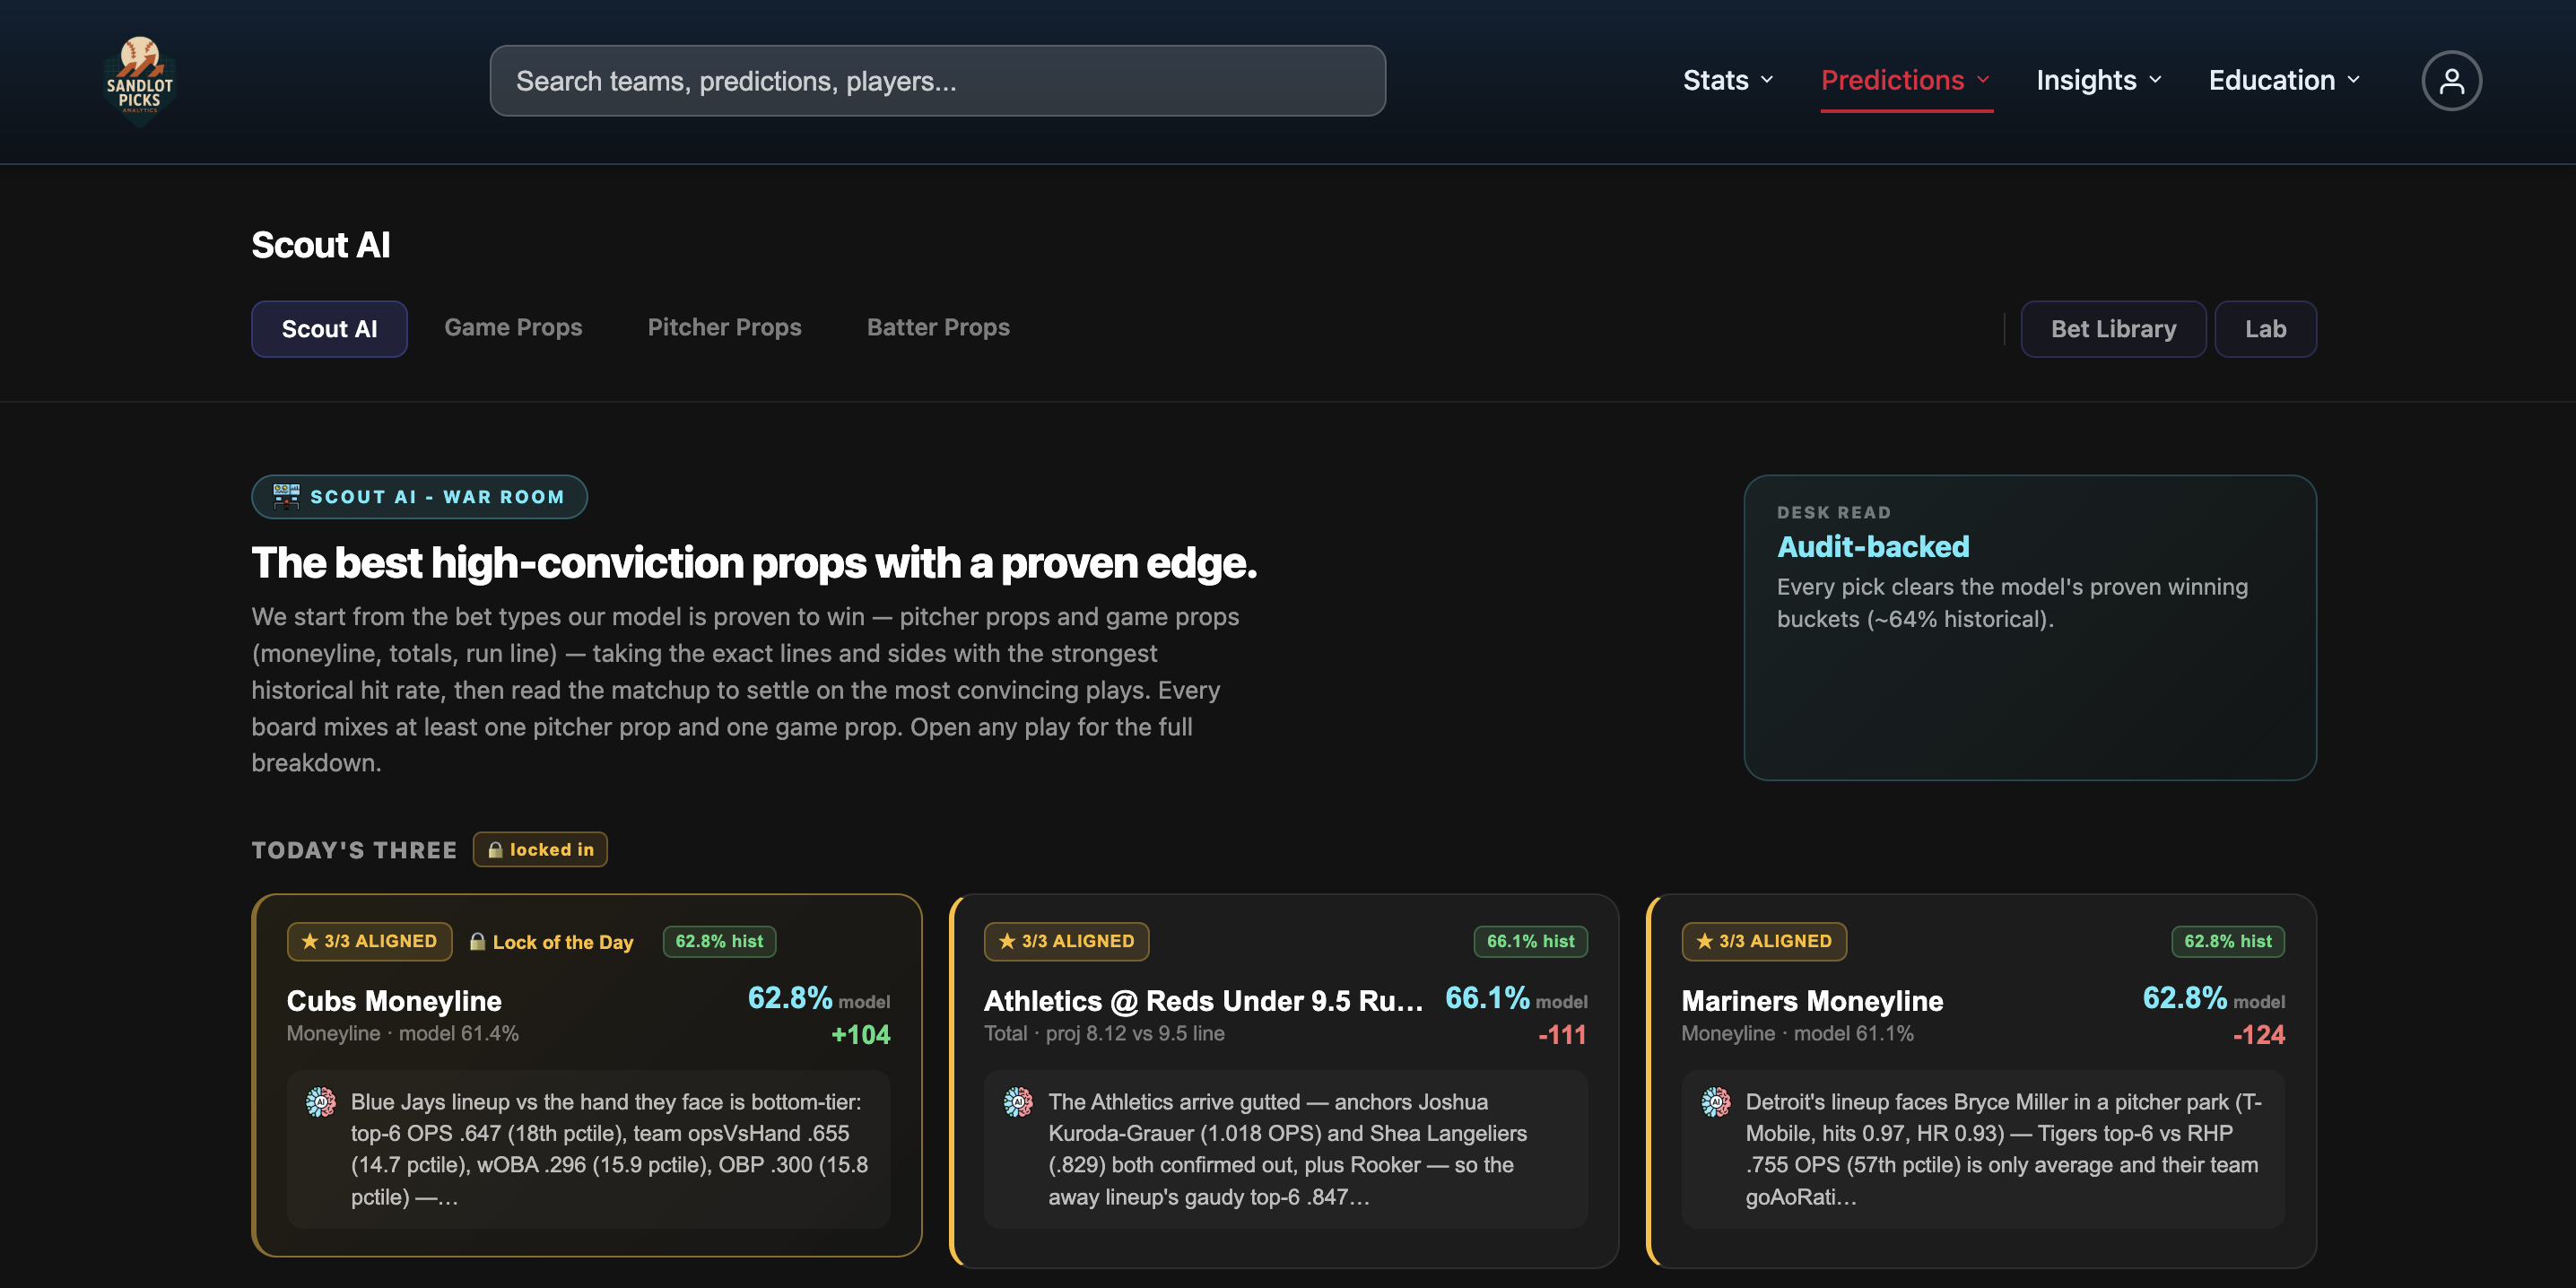Click the star icon on Mariners Moneyline card
The image size is (2576, 1288).
click(1705, 941)
